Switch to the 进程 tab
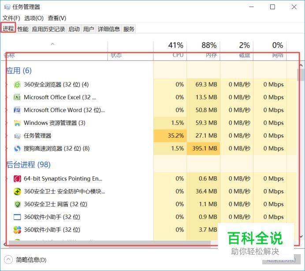Image resolution: width=305 pixels, height=271 pixels. [x=8, y=29]
